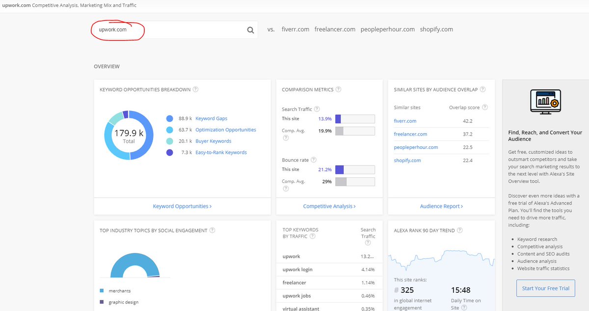Viewport: 589px width, 311px height.
Task: Click help icon next to Overlap score
Action: [485, 107]
